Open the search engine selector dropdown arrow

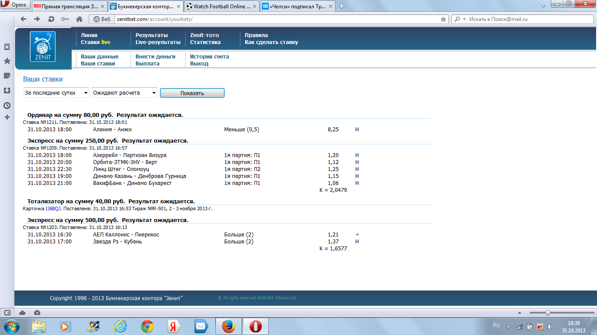click(464, 19)
